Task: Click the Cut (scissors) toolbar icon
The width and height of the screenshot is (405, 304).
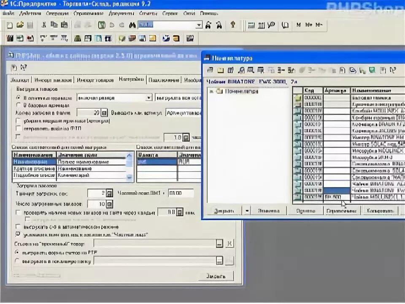Action: pos(44,25)
